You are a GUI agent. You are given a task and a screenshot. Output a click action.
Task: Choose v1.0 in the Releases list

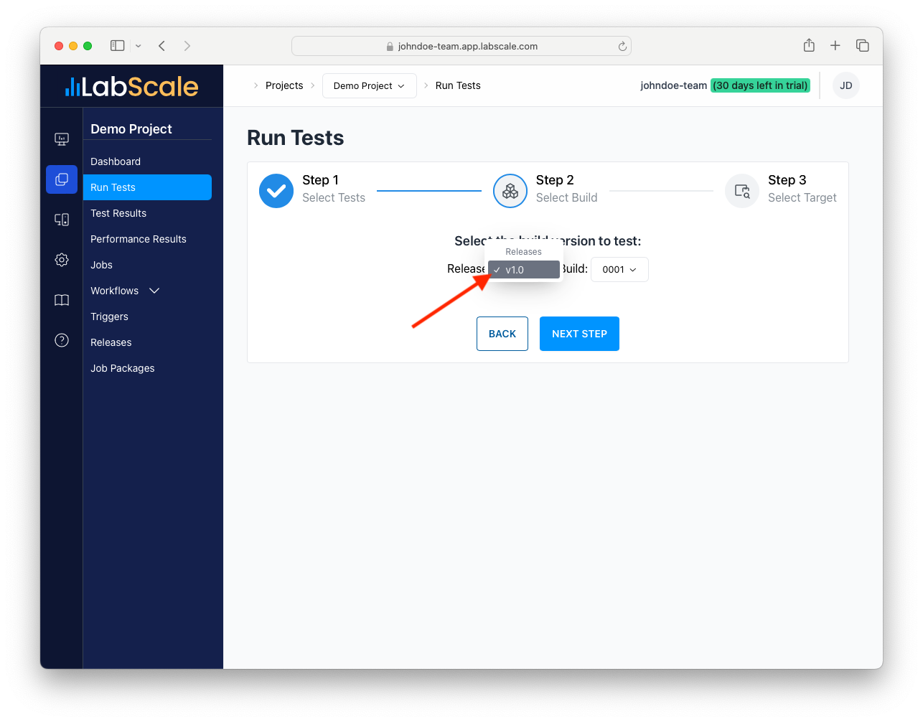pyautogui.click(x=524, y=270)
